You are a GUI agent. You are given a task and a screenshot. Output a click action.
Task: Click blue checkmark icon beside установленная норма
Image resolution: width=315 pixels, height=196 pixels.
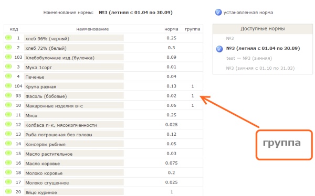click(x=218, y=13)
